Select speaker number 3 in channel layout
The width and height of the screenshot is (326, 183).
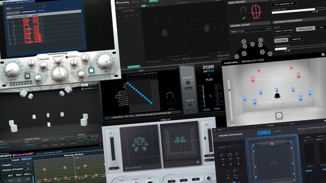pyautogui.click(x=252, y=44)
